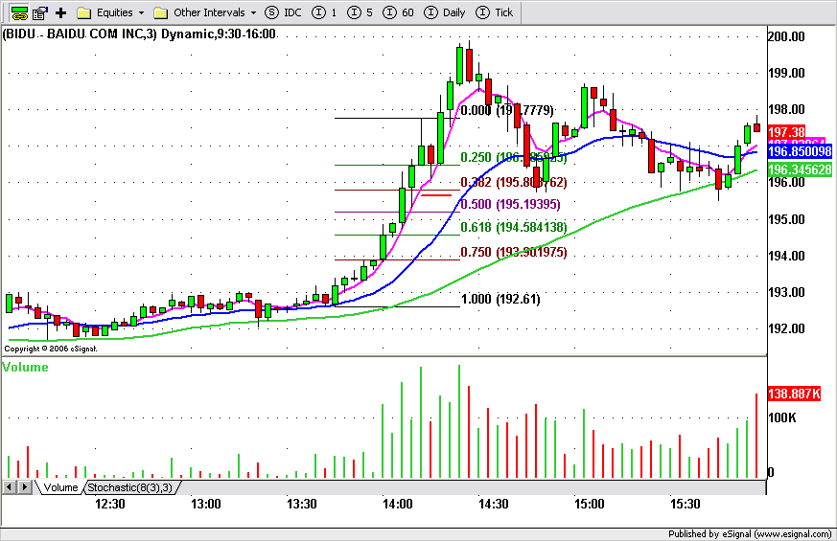Select the IDC symbol button

pos(284,12)
